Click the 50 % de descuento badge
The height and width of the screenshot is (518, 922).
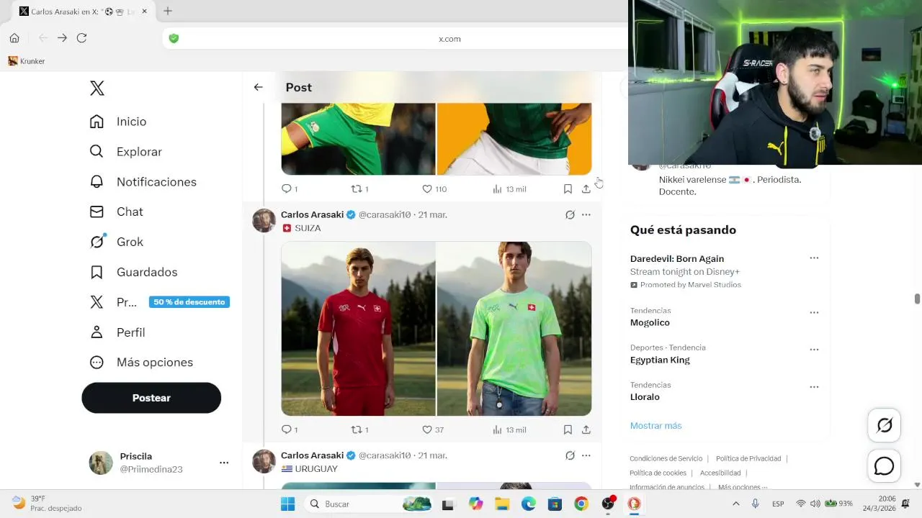click(x=189, y=302)
